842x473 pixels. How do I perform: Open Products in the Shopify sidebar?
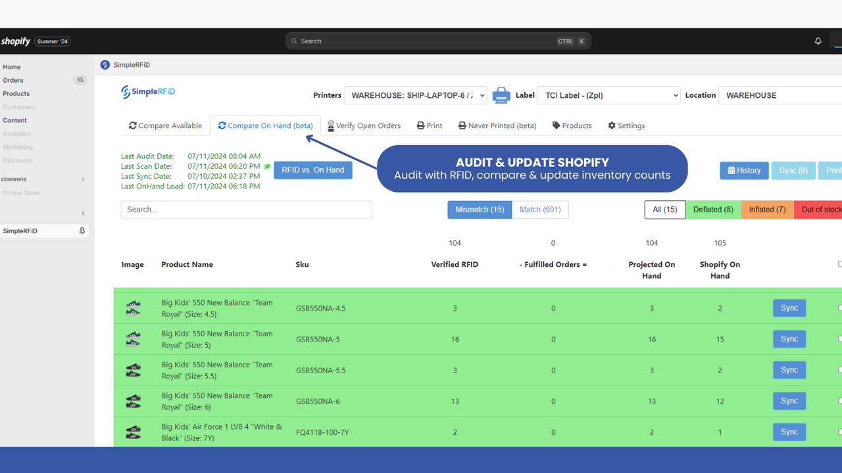coord(16,93)
